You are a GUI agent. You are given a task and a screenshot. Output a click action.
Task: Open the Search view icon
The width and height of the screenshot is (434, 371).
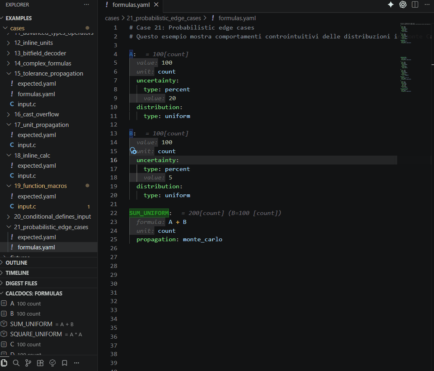tap(16, 363)
